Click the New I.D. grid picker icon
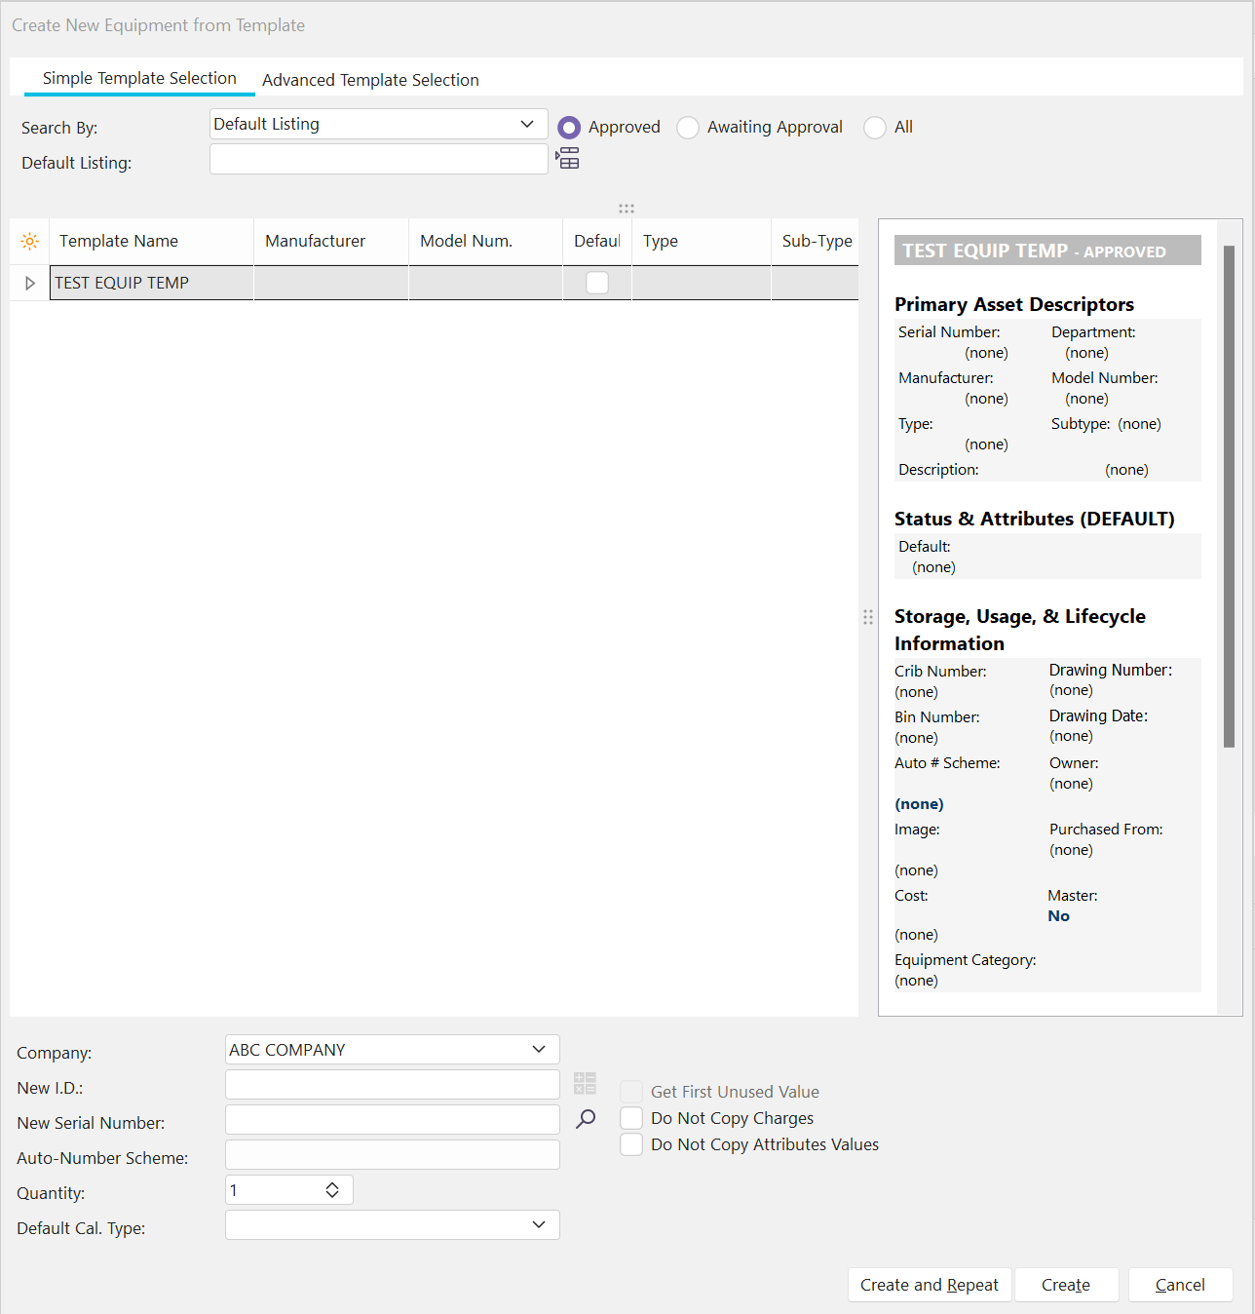 [585, 1083]
